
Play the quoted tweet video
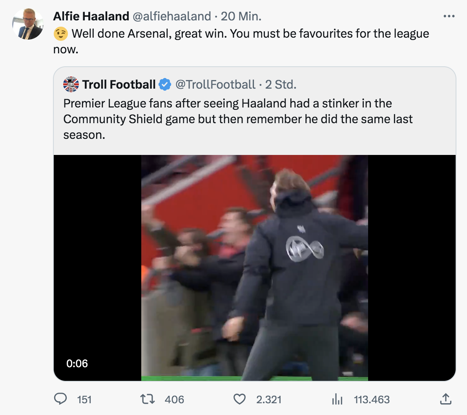(x=254, y=268)
